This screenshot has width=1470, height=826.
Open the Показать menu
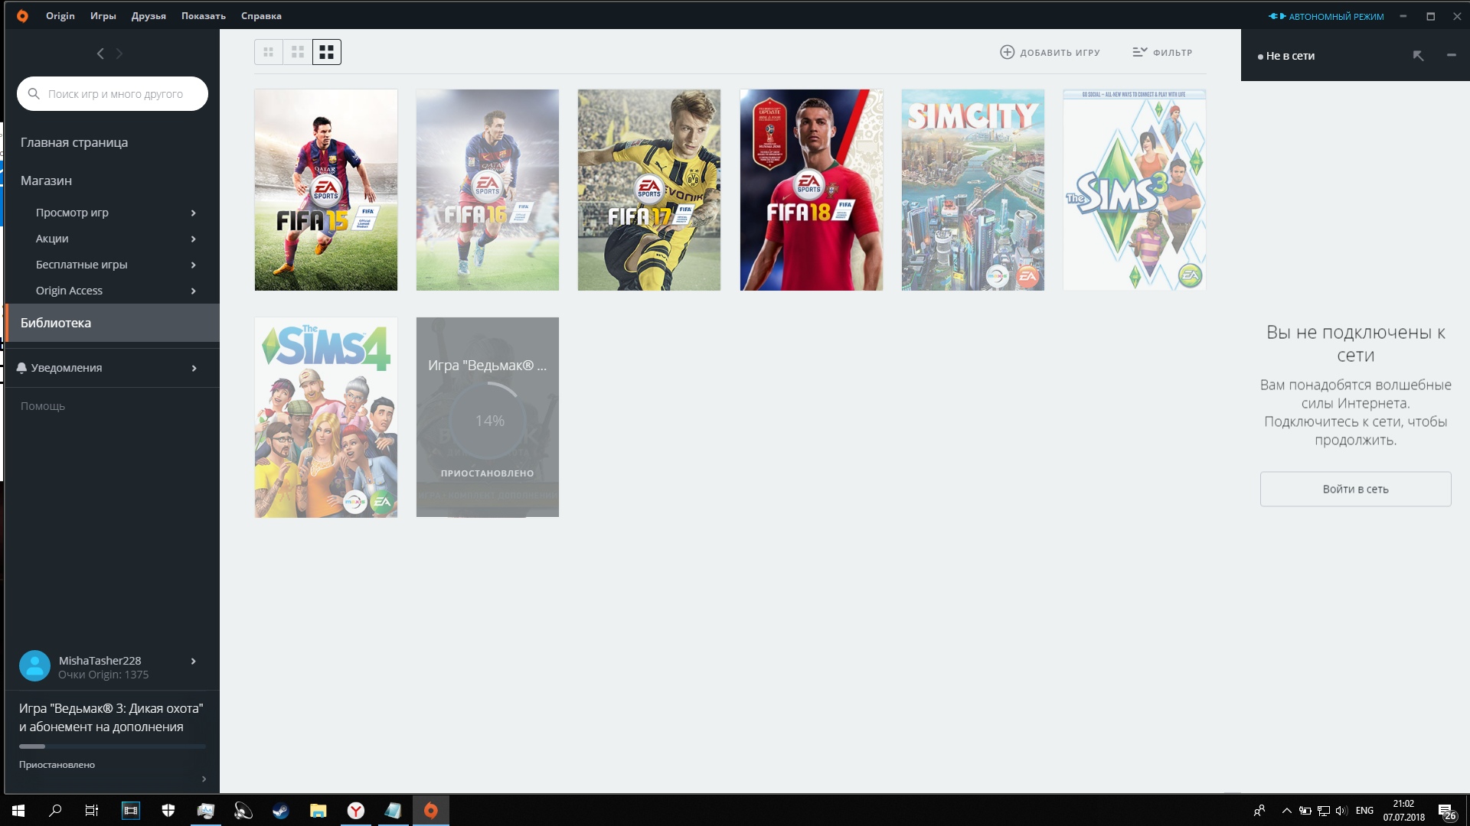(x=204, y=15)
